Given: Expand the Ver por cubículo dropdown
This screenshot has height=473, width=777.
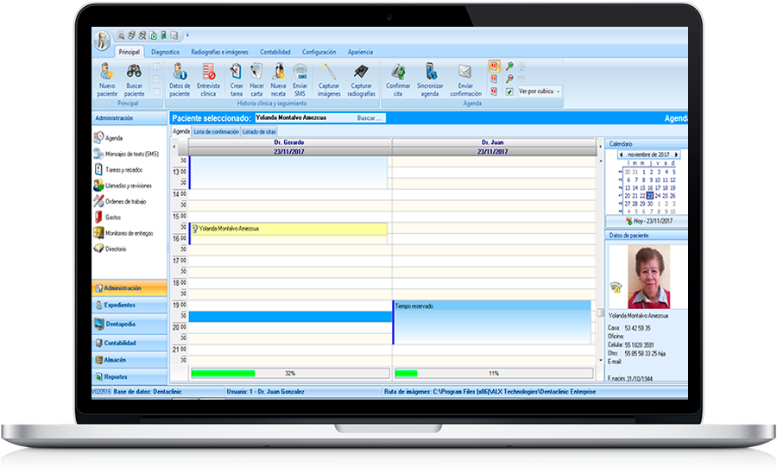Looking at the screenshot, I should coord(558,91).
